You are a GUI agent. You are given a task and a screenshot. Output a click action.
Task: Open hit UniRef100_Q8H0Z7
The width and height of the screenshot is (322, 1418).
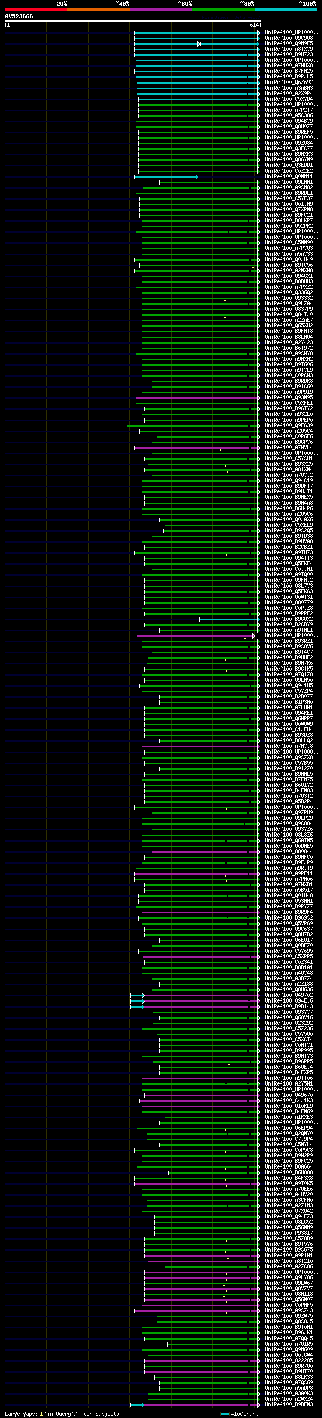click(289, 127)
